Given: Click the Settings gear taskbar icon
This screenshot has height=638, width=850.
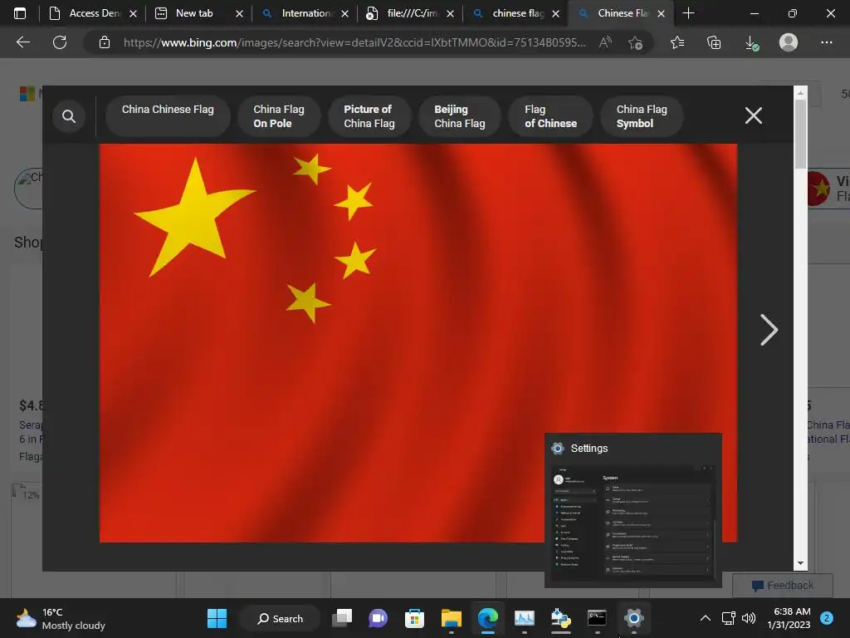Looking at the screenshot, I should coord(633,618).
